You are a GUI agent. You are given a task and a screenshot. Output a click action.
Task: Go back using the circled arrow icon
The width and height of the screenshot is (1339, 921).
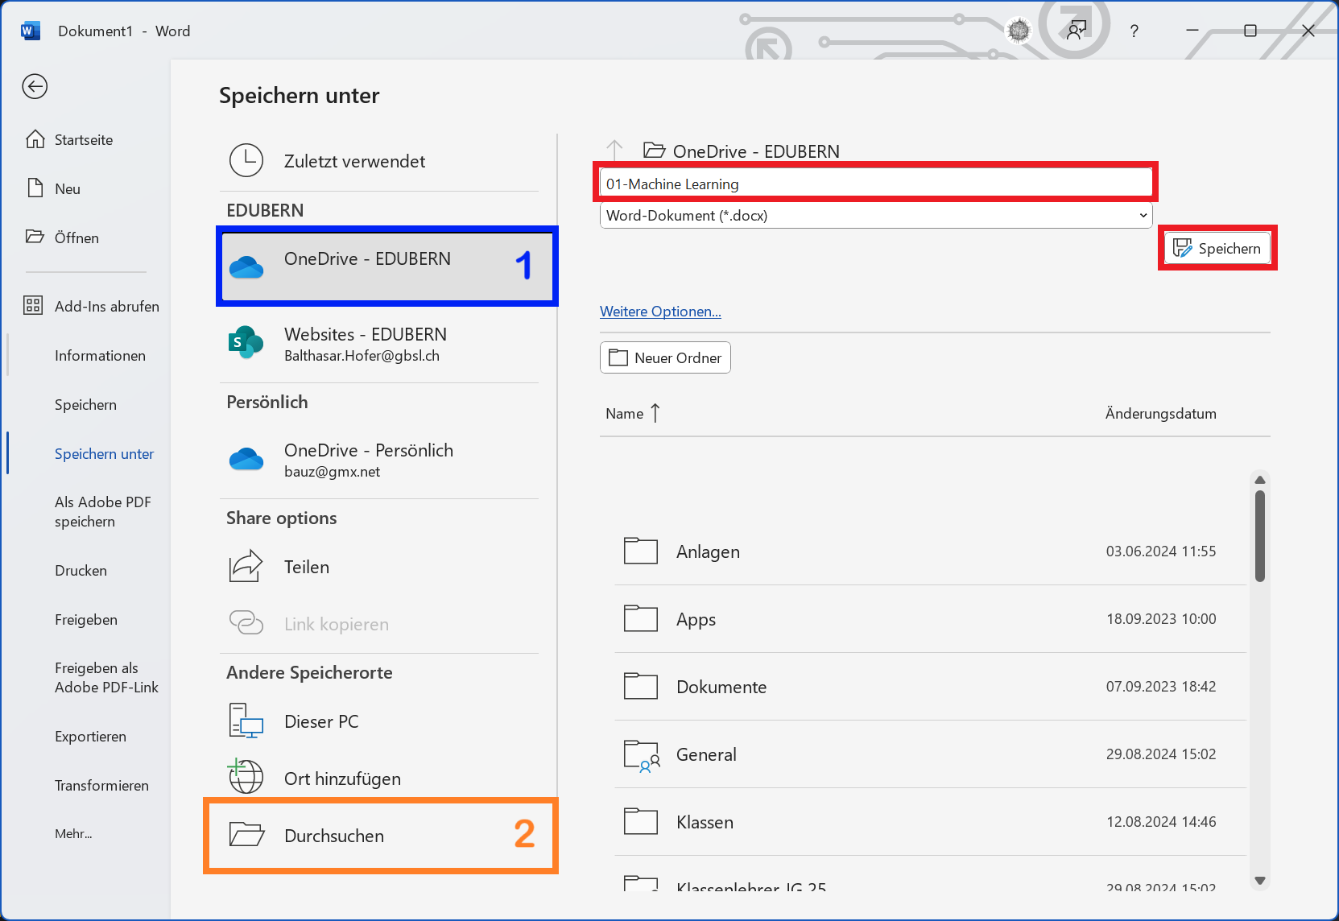coord(35,86)
